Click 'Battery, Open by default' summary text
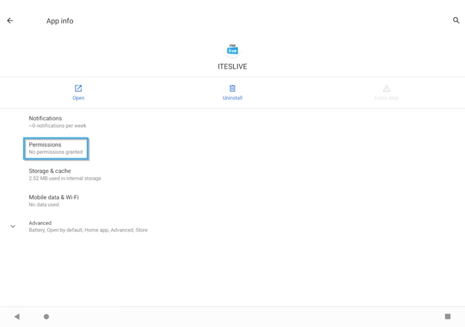 point(88,230)
